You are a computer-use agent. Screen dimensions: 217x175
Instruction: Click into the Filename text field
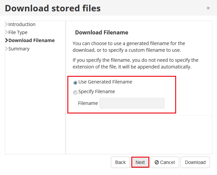click(x=132, y=103)
